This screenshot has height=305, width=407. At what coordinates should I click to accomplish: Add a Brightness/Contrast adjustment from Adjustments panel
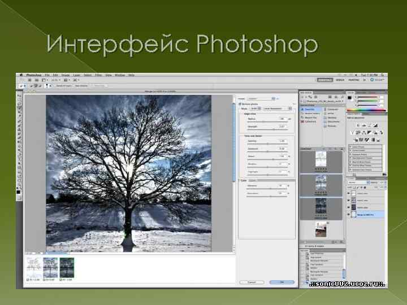[358, 125]
